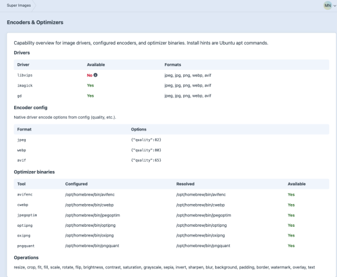
Task: Click the 'Yes' status in avifenc row
Action: pyautogui.click(x=291, y=194)
